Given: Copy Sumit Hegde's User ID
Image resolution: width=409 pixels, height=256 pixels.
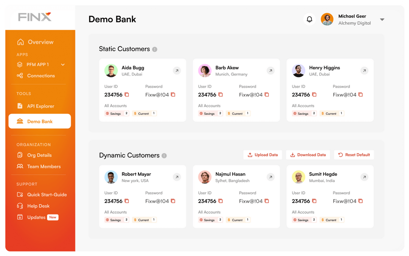Looking at the screenshot, I should tap(314, 201).
